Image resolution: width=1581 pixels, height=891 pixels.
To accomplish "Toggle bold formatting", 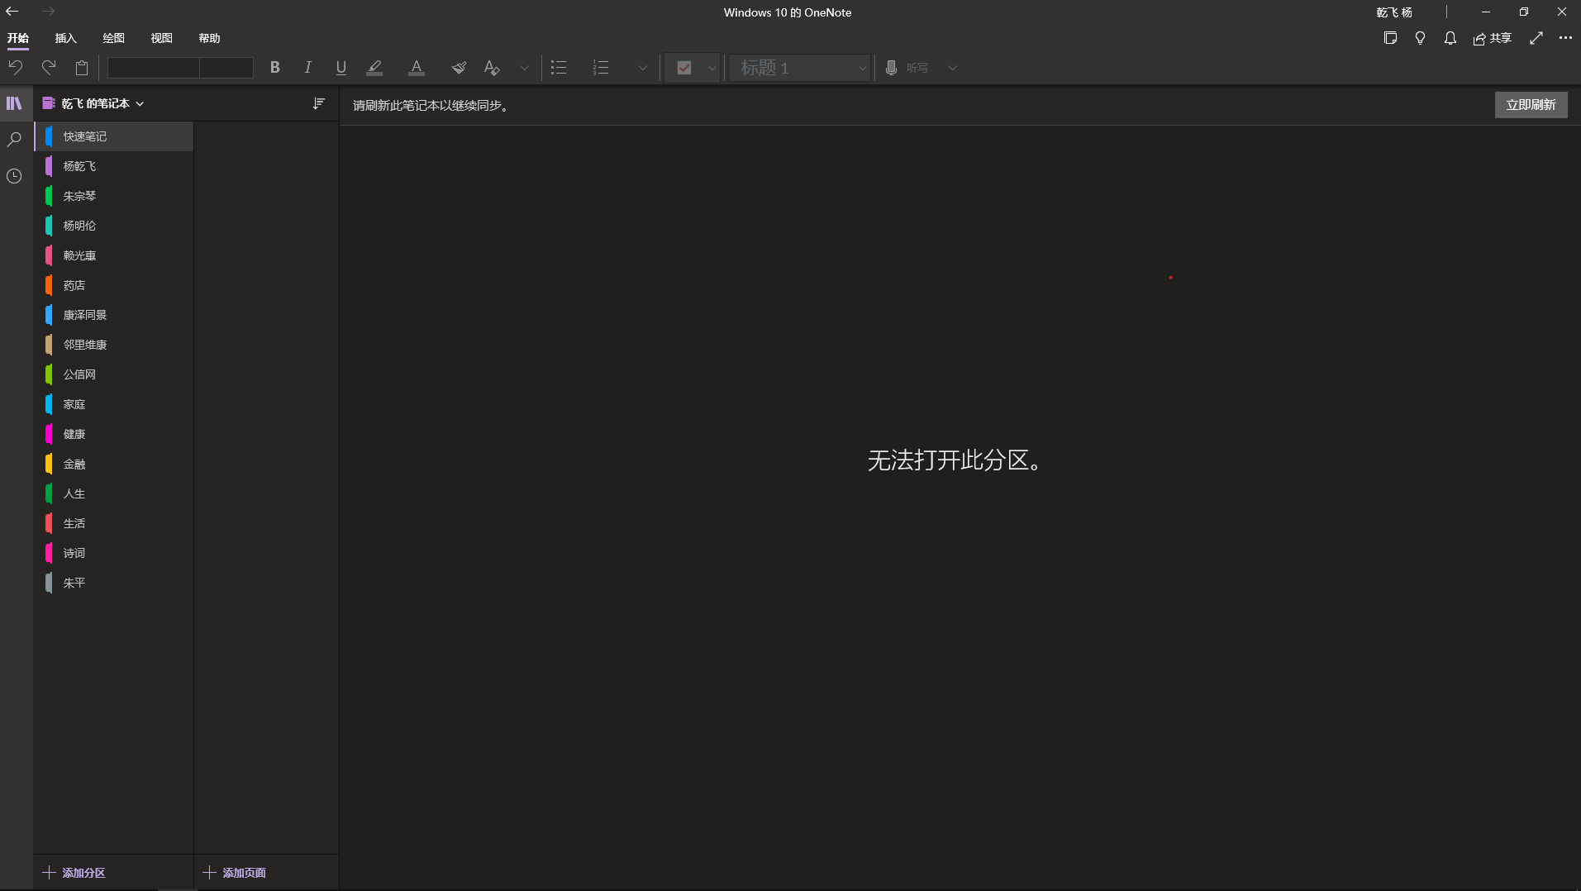I will [x=275, y=68].
